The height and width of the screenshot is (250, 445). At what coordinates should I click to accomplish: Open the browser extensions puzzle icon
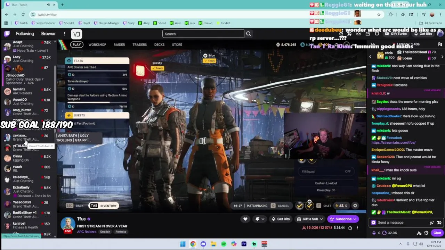(x=390, y=14)
